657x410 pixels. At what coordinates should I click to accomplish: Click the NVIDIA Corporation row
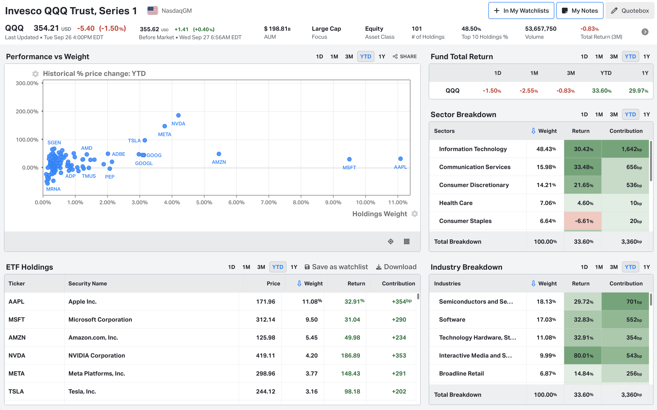point(210,356)
